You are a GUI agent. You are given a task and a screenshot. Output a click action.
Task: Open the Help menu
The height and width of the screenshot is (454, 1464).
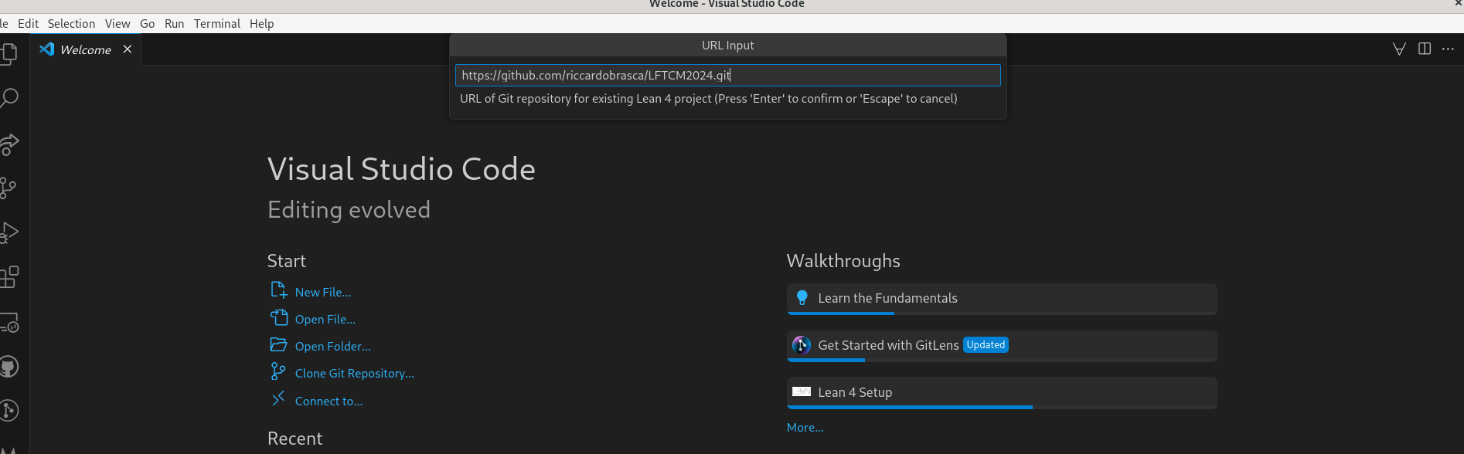[x=262, y=23]
